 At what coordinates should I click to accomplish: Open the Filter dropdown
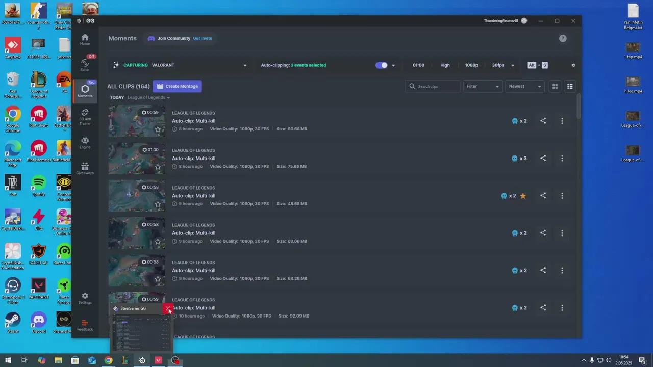click(483, 86)
